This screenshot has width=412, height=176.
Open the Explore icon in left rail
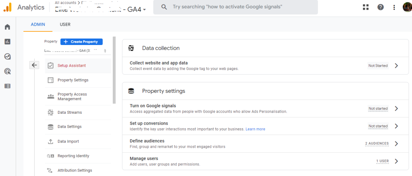[x=7, y=56]
